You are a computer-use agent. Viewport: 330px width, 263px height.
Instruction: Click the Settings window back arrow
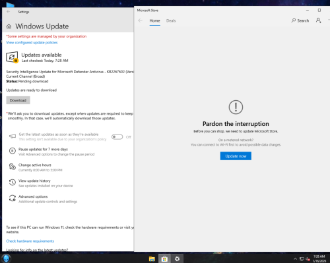[x=9, y=12]
